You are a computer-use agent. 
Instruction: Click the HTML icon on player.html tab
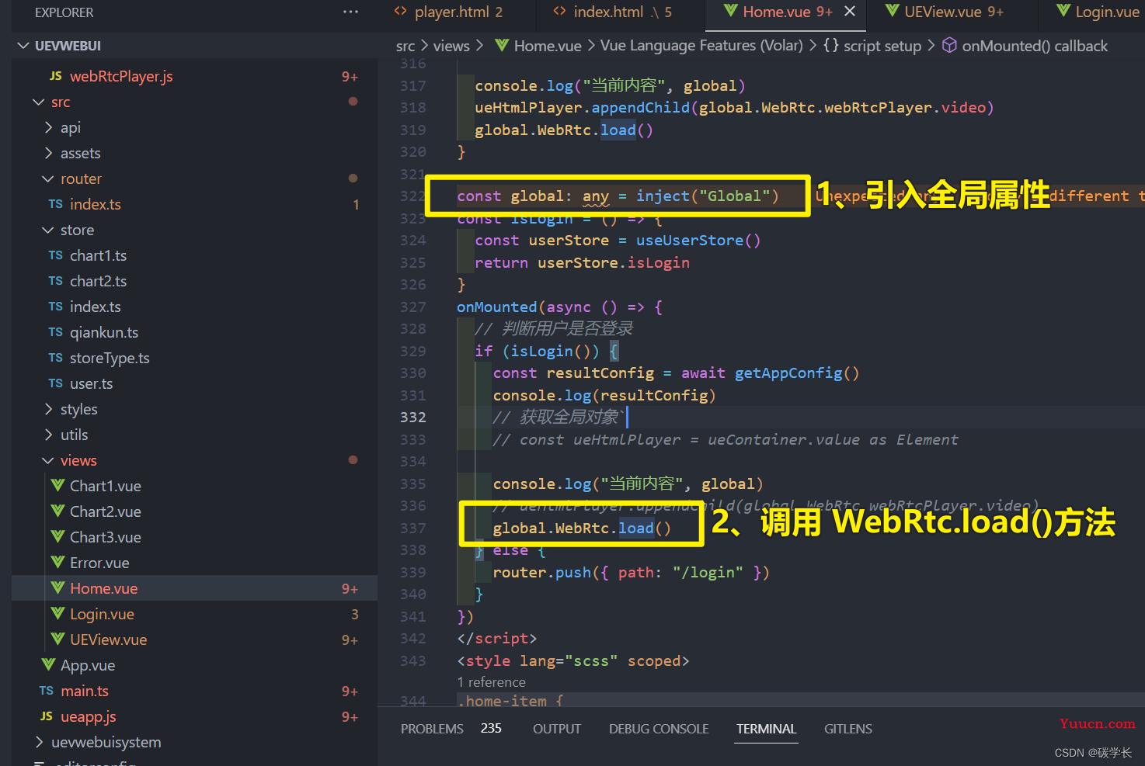[401, 11]
